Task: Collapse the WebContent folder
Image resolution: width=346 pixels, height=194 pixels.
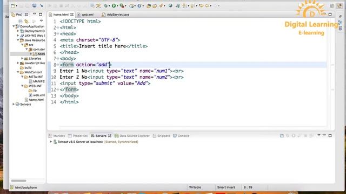Action: point(18,72)
